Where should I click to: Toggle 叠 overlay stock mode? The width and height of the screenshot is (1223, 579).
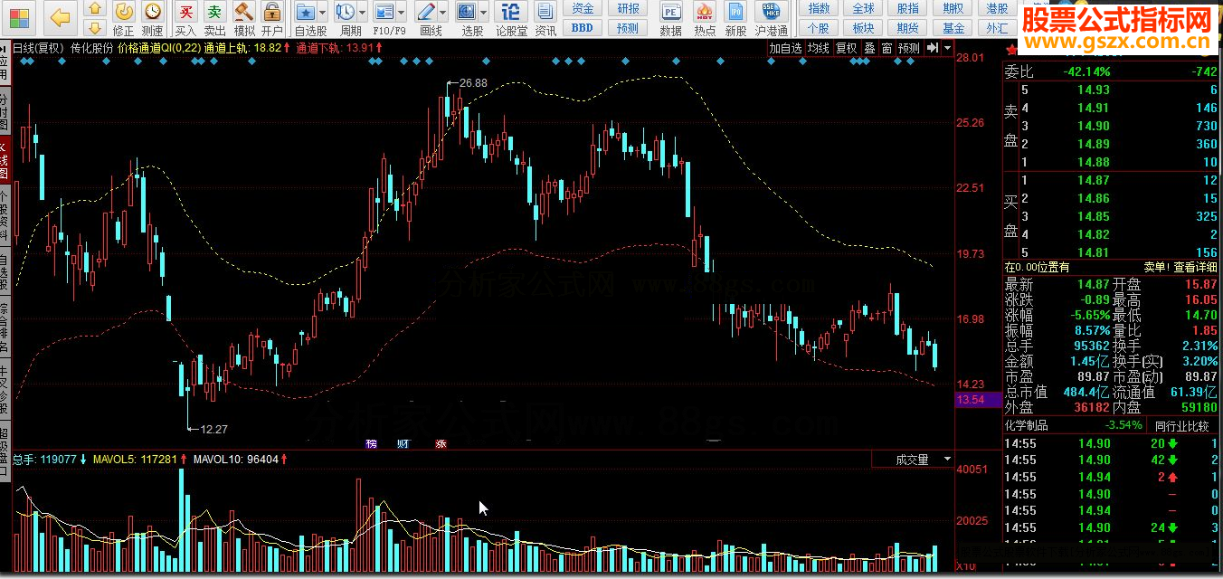pos(868,48)
